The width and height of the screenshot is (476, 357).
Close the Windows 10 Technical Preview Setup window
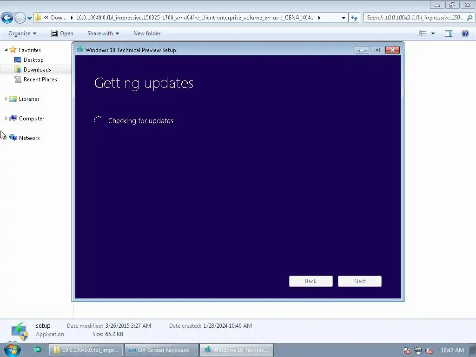pyautogui.click(x=392, y=50)
